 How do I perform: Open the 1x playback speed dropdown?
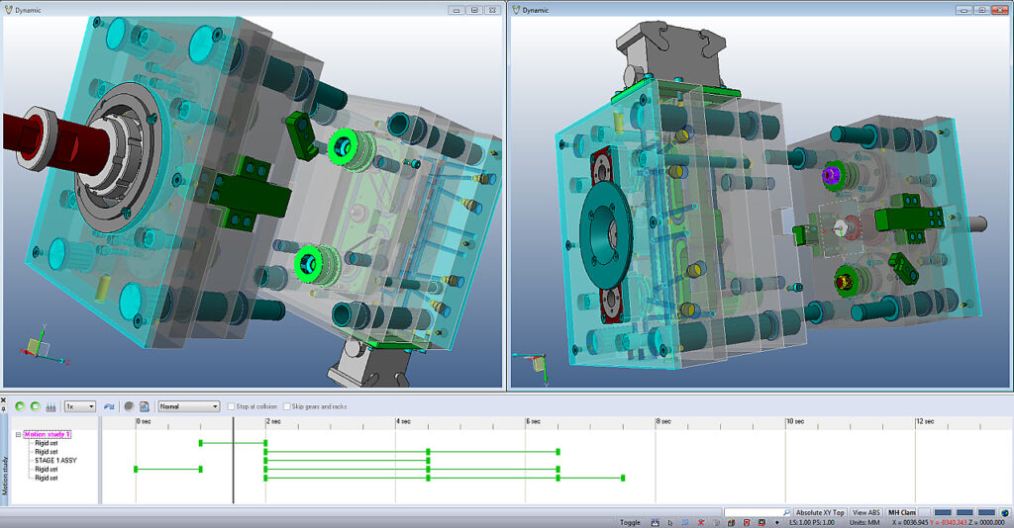coord(79,406)
